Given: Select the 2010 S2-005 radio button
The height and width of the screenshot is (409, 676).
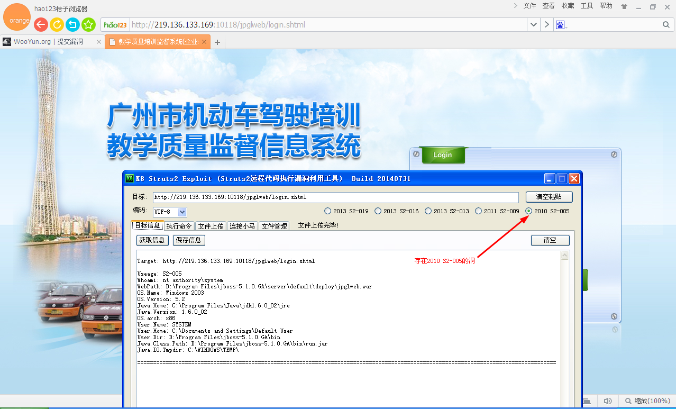Looking at the screenshot, I should 529,211.
